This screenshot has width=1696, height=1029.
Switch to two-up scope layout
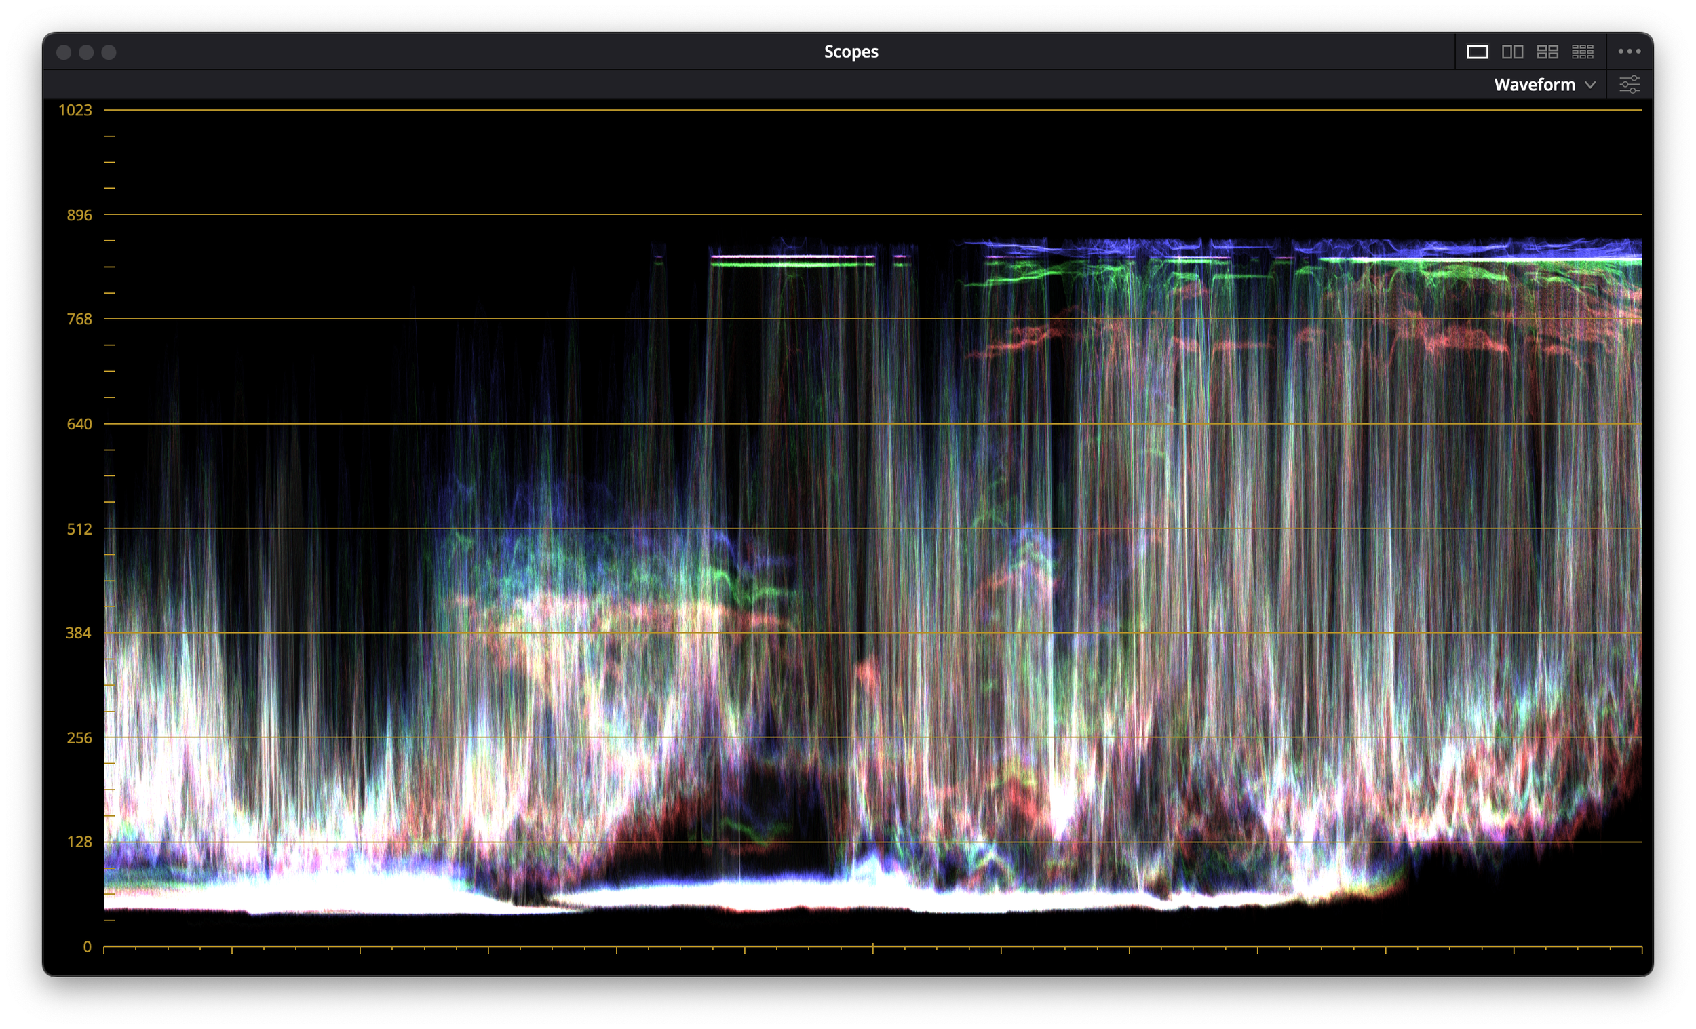point(1512,52)
